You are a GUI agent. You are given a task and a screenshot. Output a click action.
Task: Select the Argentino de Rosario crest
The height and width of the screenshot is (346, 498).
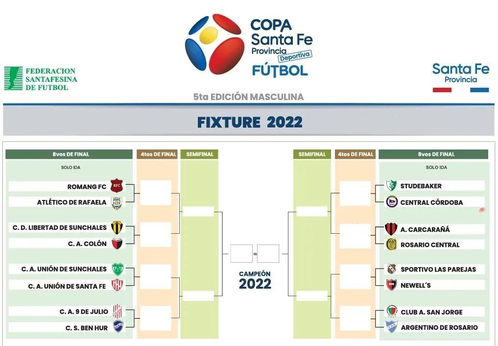[391, 327]
